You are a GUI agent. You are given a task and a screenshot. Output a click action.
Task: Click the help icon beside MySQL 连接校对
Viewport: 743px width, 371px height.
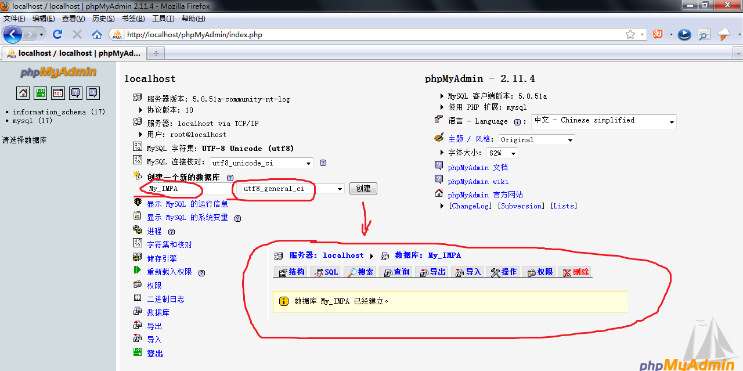(323, 163)
